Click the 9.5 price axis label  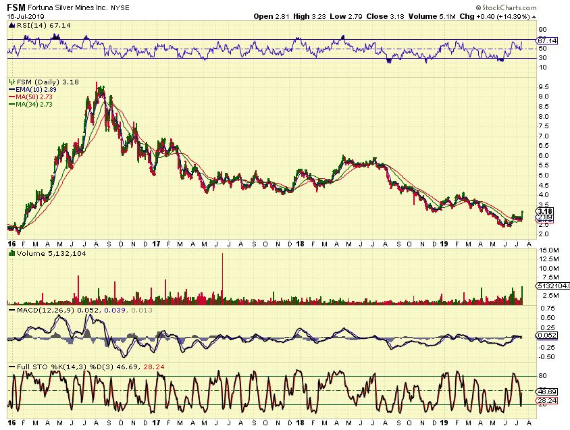[544, 87]
